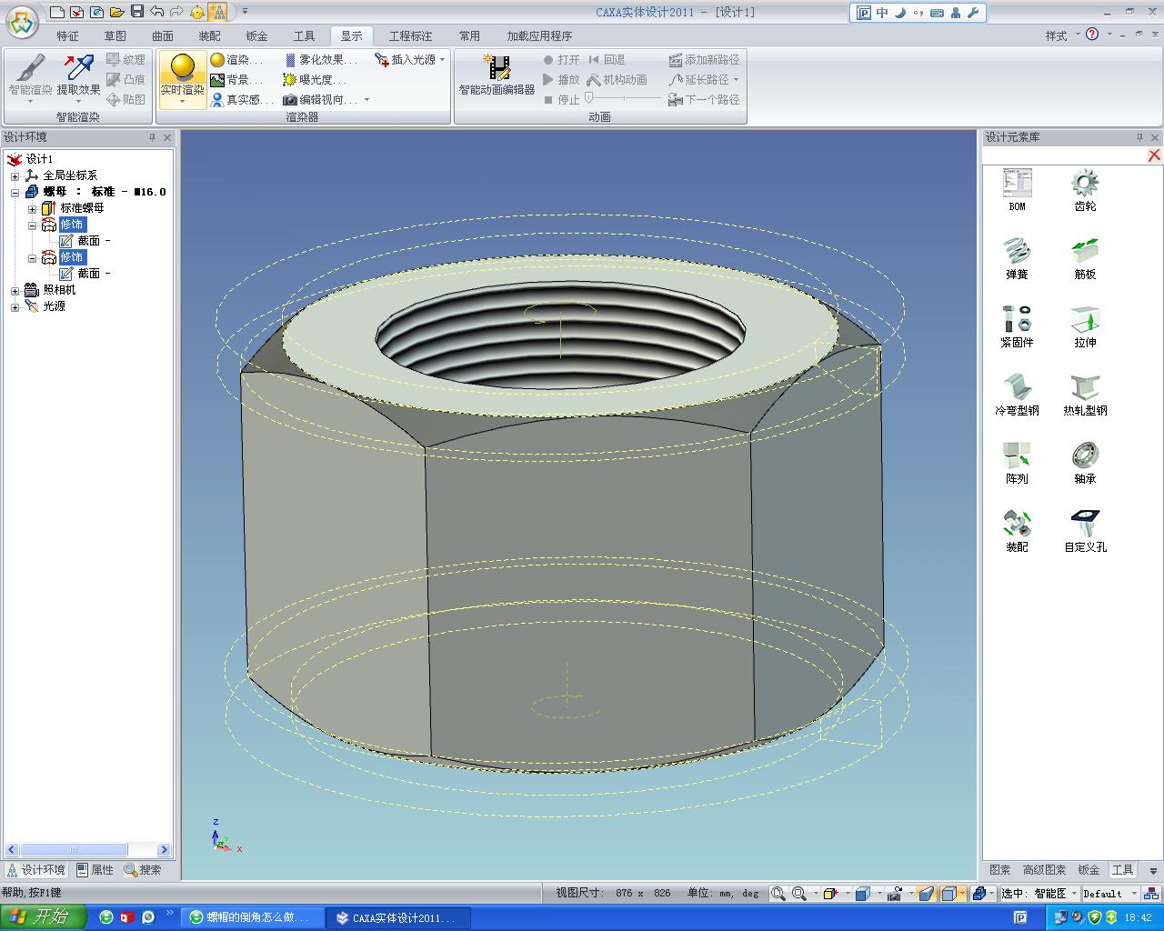Click Windows 开始 start button
Image resolution: width=1164 pixels, height=931 pixels.
[43, 917]
